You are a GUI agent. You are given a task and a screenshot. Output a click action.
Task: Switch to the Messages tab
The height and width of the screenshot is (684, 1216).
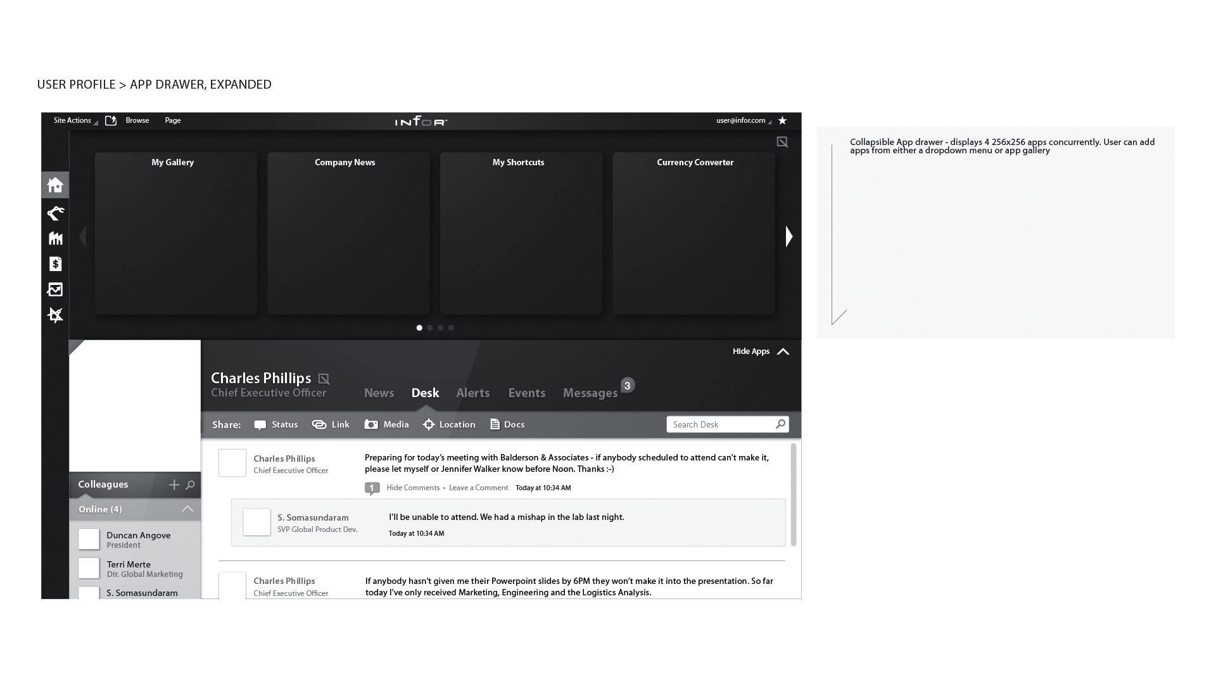tap(590, 393)
